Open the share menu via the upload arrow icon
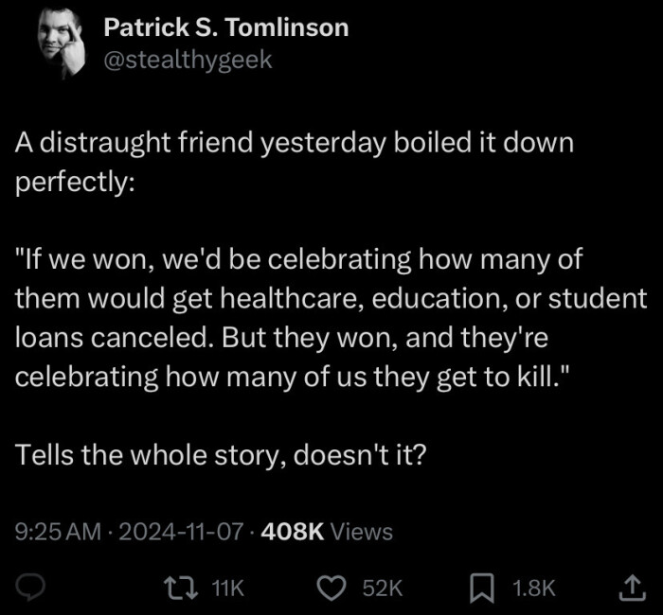Screen dimensions: 663x615 (x=629, y=588)
